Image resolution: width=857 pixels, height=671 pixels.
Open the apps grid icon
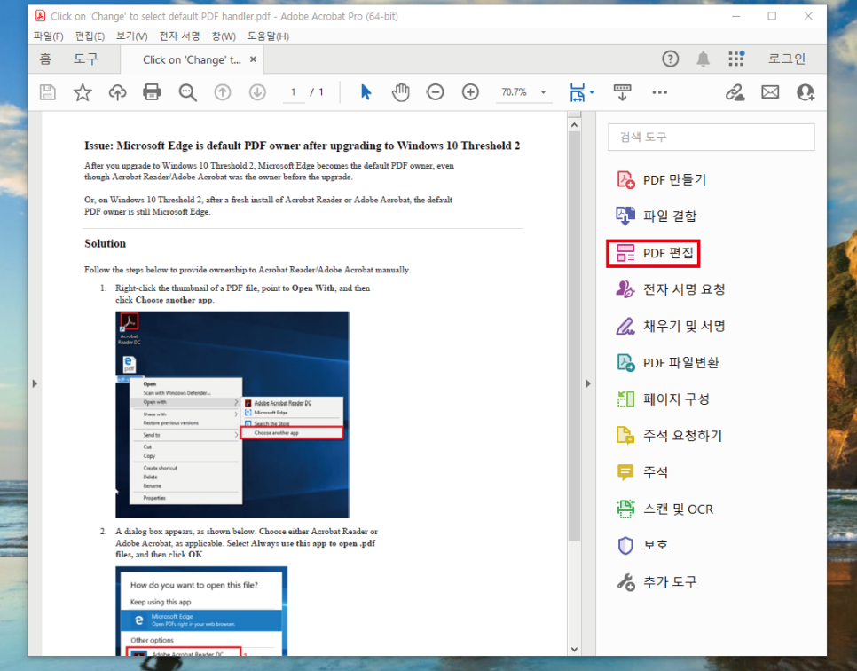coord(736,59)
